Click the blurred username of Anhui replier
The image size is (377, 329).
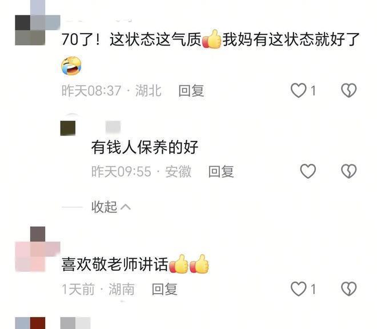[113, 127]
